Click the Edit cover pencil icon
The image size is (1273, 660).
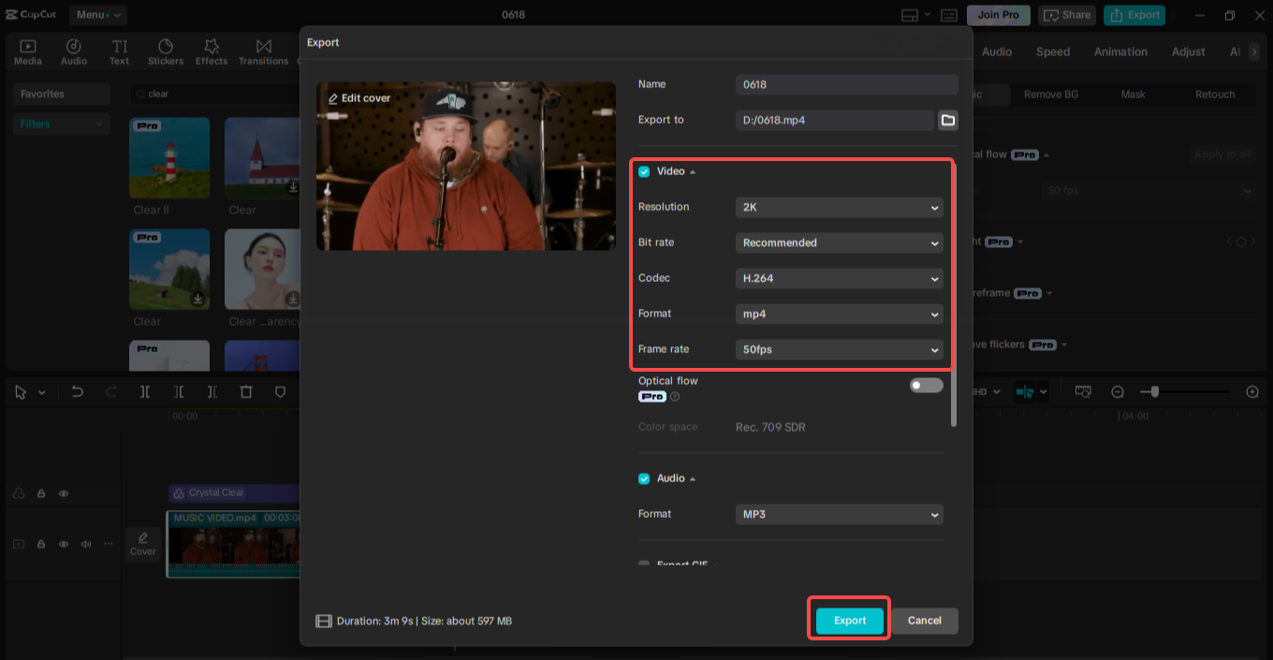click(336, 97)
